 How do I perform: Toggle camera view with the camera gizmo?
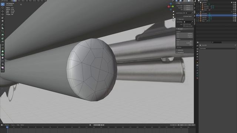(173, 17)
